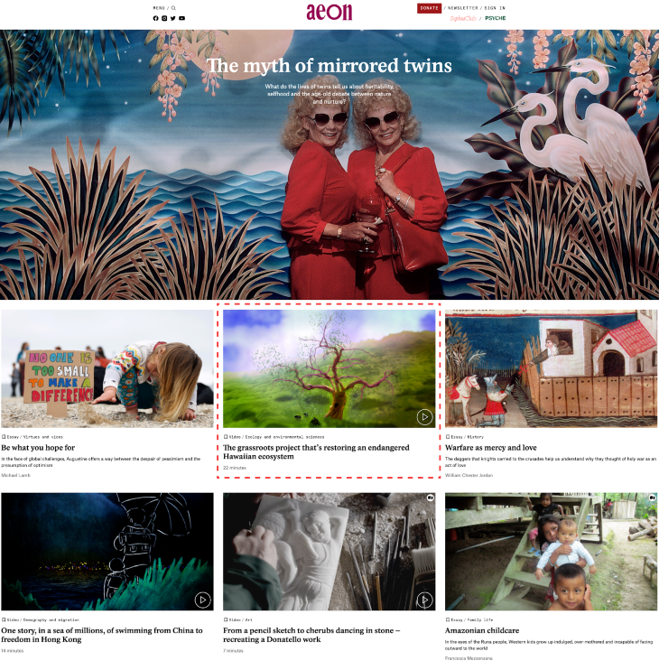Open the Twitter bird icon

pyautogui.click(x=173, y=18)
